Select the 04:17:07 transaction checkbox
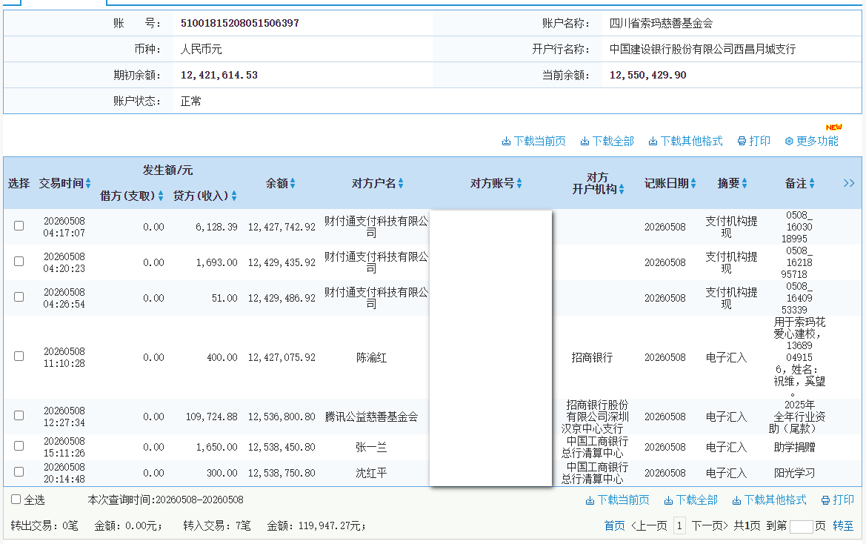The image size is (866, 544). [19, 226]
